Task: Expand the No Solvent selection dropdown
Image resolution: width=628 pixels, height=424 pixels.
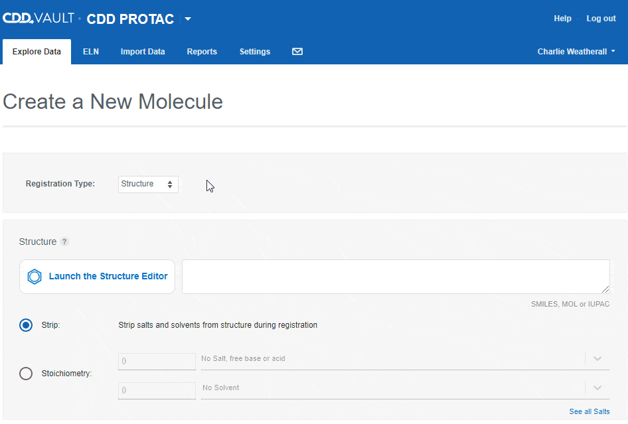Action: pos(597,388)
